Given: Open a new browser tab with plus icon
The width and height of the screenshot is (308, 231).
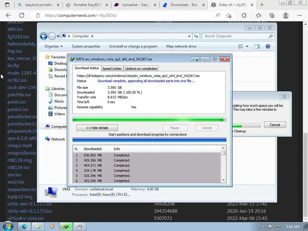Looking at the screenshot, I should 262,5.
